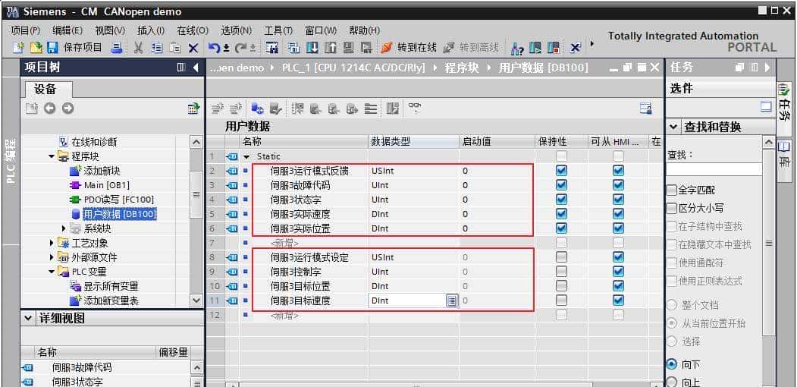The height and width of the screenshot is (387, 797).
Task: Click the icon at the right end of the DB toolbar
Action: pyautogui.click(x=645, y=108)
